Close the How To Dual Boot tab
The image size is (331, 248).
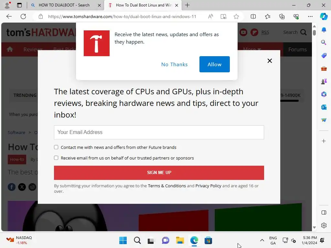(177, 5)
